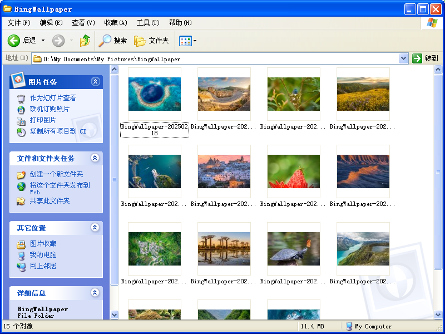The image size is (445, 334).
Task: Collapse the 文件和文件夹任务 panel
Action: pyautogui.click(x=95, y=158)
